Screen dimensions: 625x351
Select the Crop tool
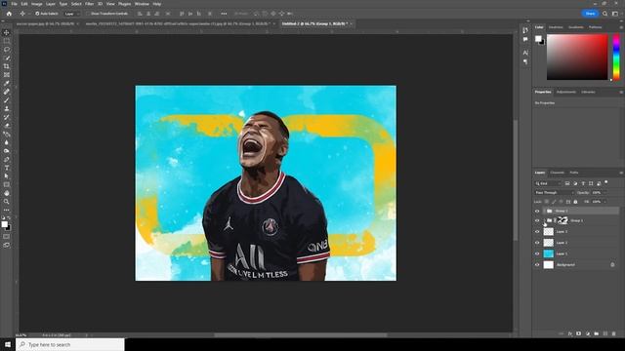tap(7, 66)
